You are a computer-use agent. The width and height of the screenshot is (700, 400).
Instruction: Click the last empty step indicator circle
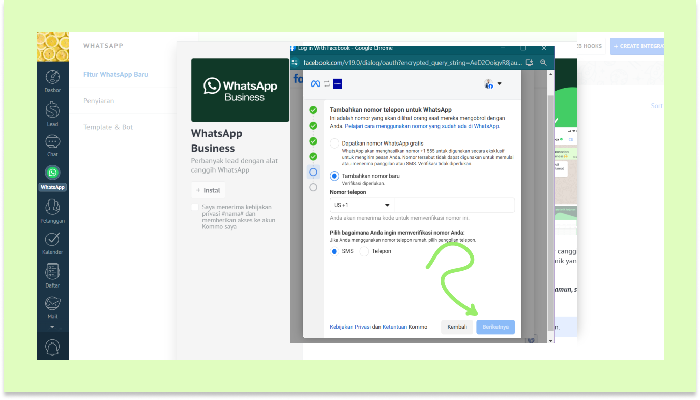[313, 187]
